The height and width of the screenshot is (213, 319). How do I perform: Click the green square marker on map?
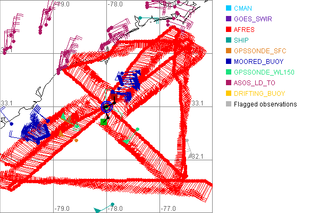pos(104,122)
